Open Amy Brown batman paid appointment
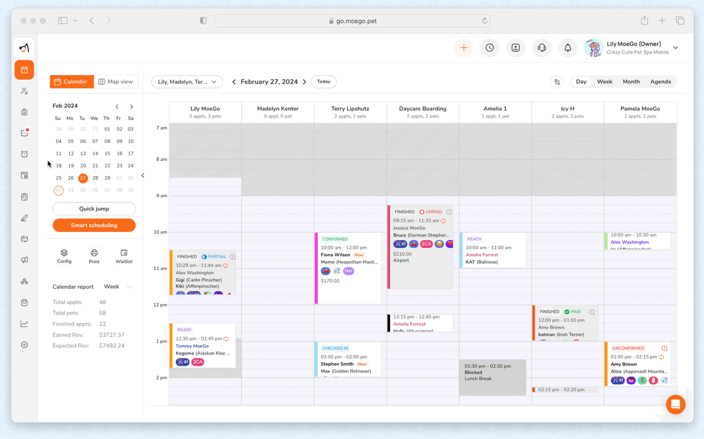 point(566,323)
